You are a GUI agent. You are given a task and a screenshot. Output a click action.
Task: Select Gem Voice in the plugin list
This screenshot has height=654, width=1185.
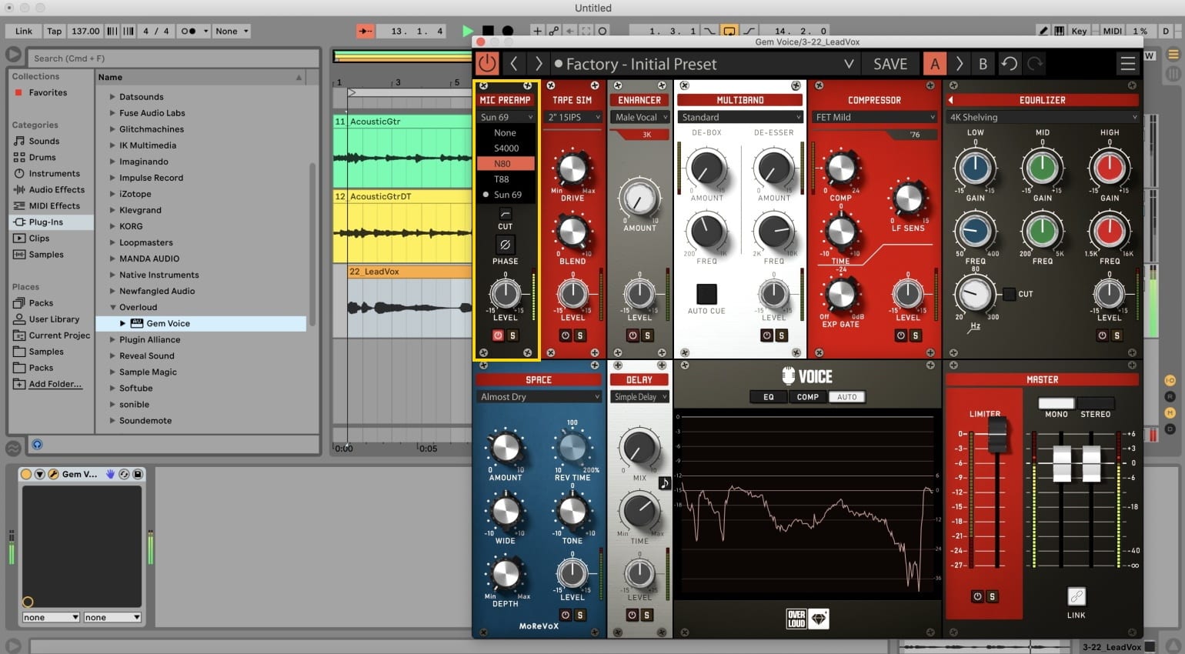click(x=168, y=323)
